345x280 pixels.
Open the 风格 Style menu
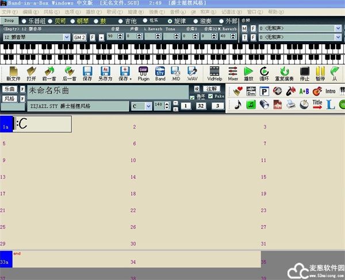(52, 12)
